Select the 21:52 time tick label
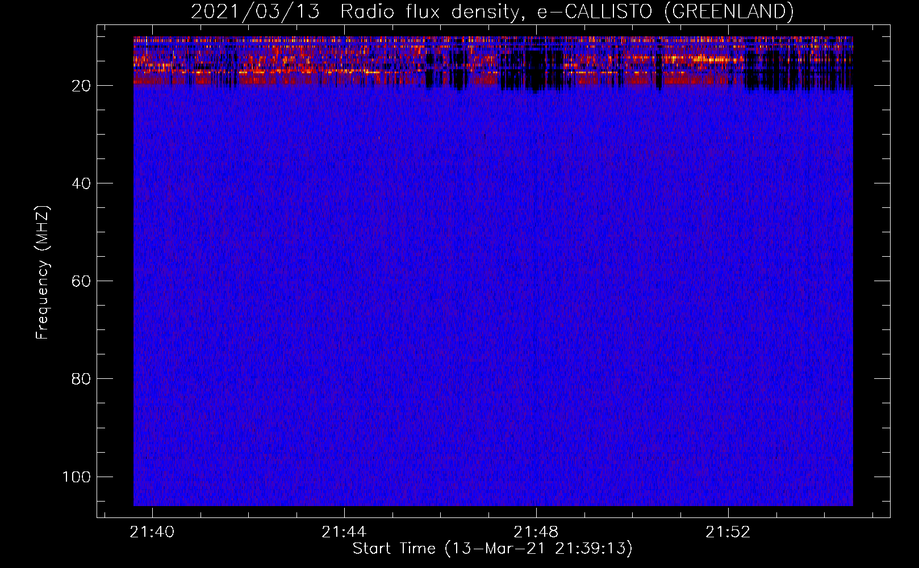 (728, 532)
